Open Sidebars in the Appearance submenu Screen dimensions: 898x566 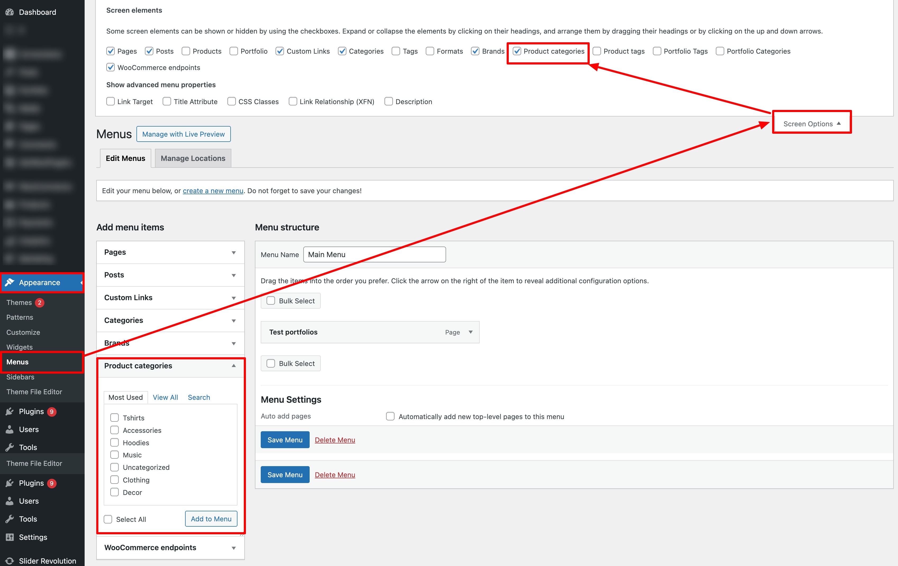click(x=21, y=377)
